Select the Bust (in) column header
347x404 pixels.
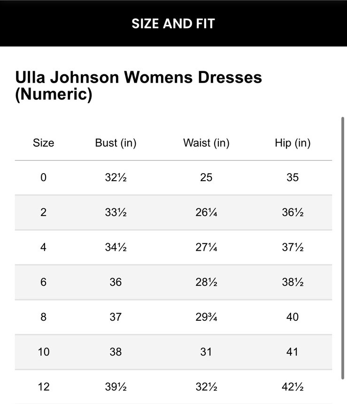pyautogui.click(x=116, y=143)
